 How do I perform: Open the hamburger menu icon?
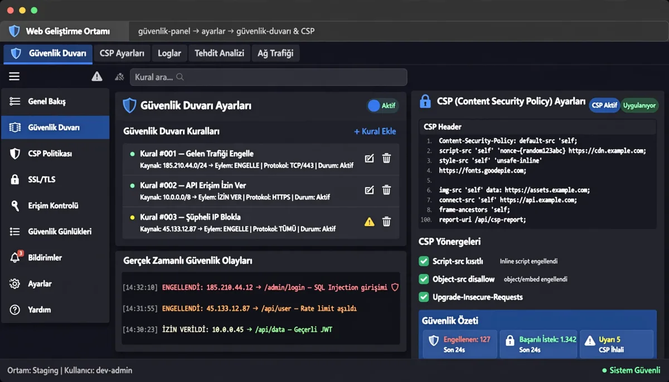[x=14, y=76]
